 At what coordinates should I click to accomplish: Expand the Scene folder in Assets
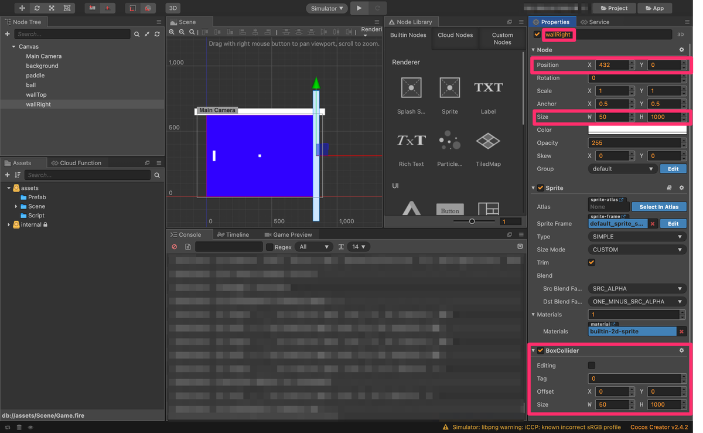(x=16, y=207)
